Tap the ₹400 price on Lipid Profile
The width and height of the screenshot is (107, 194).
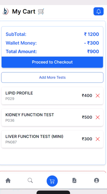87,96
